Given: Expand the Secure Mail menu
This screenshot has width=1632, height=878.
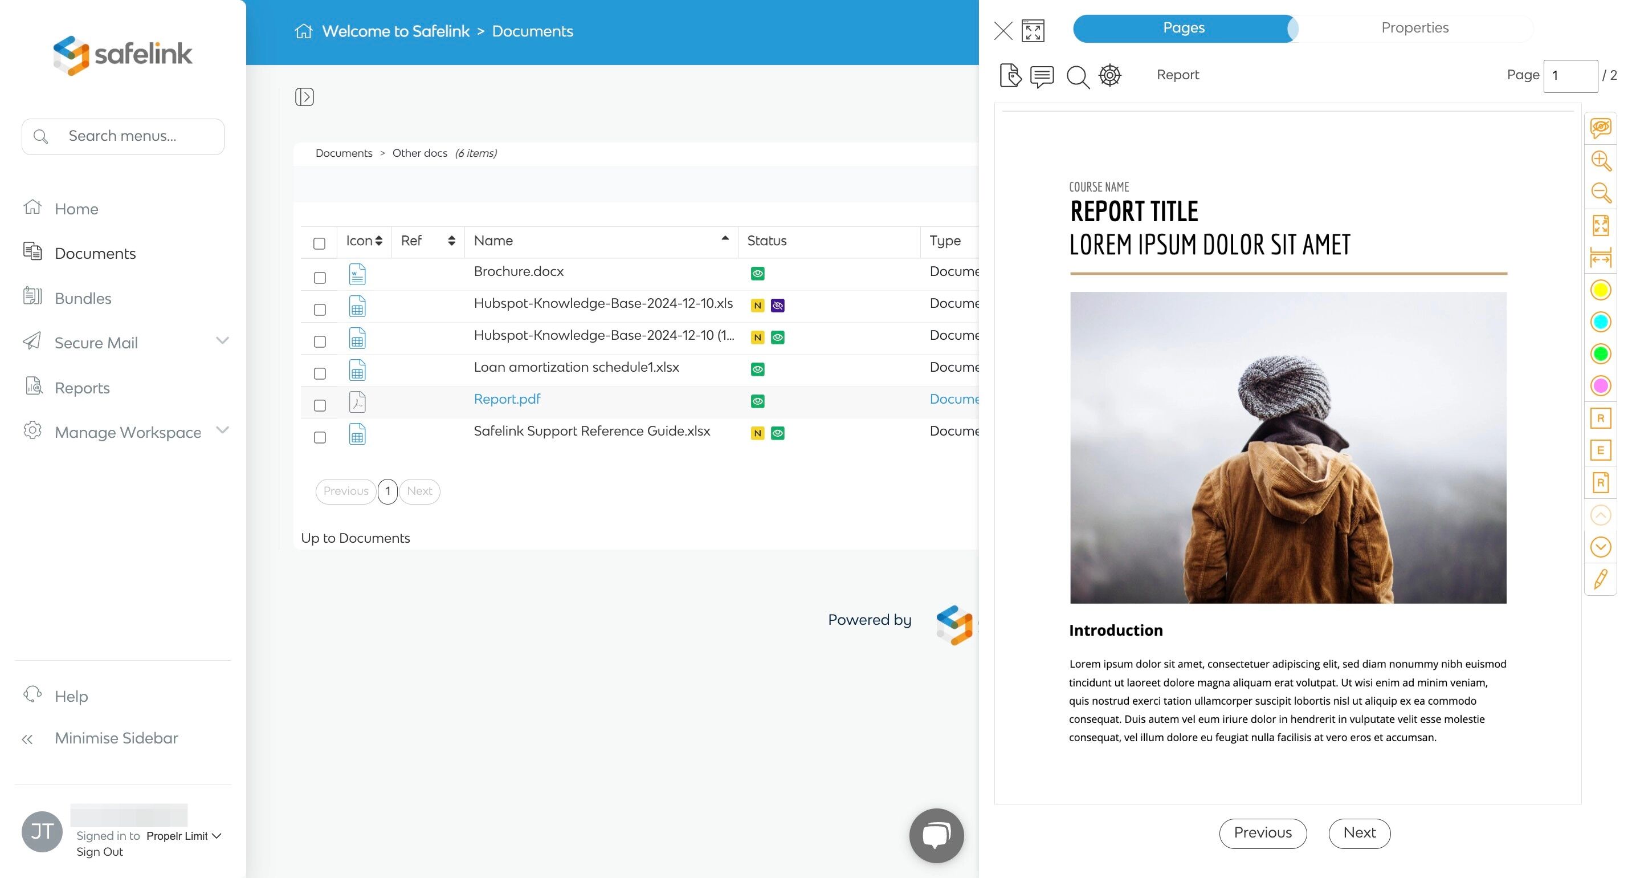Looking at the screenshot, I should click(222, 341).
